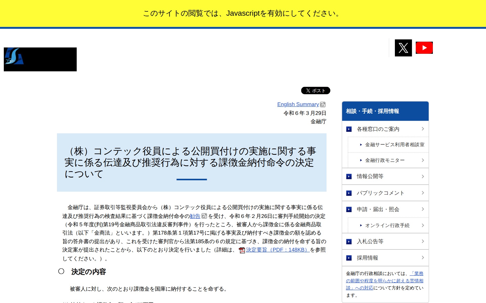Click the external-link icon after 勧告
This screenshot has width=486, height=303.
[204, 216]
